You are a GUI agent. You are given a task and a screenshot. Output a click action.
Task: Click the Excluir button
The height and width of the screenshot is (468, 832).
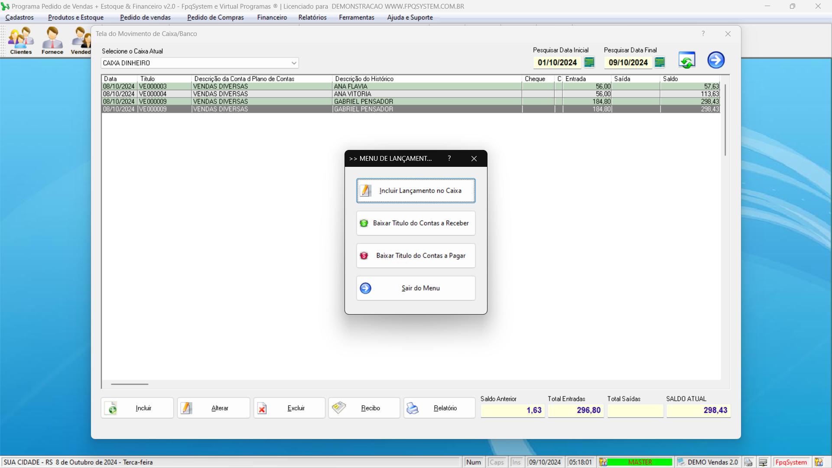(289, 408)
